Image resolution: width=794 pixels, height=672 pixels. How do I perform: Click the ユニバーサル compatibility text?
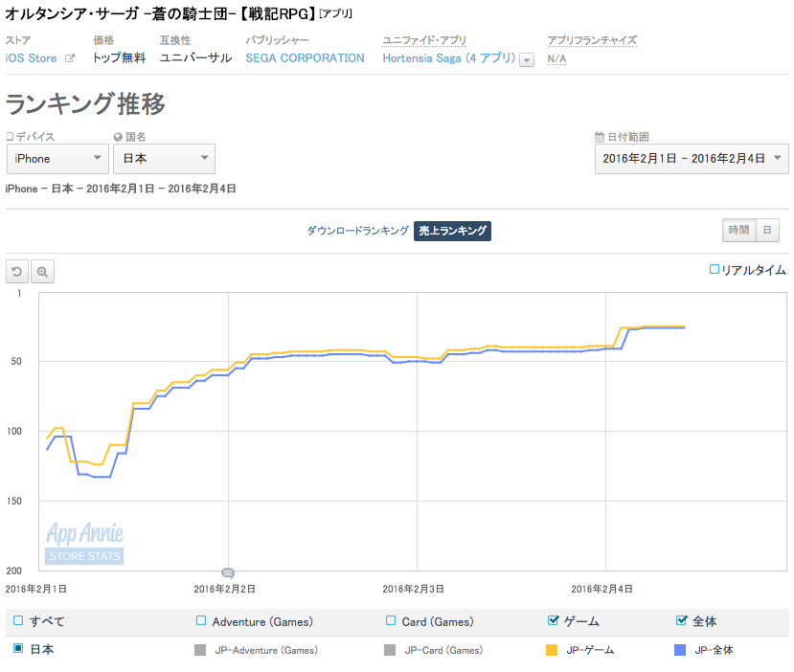(195, 58)
